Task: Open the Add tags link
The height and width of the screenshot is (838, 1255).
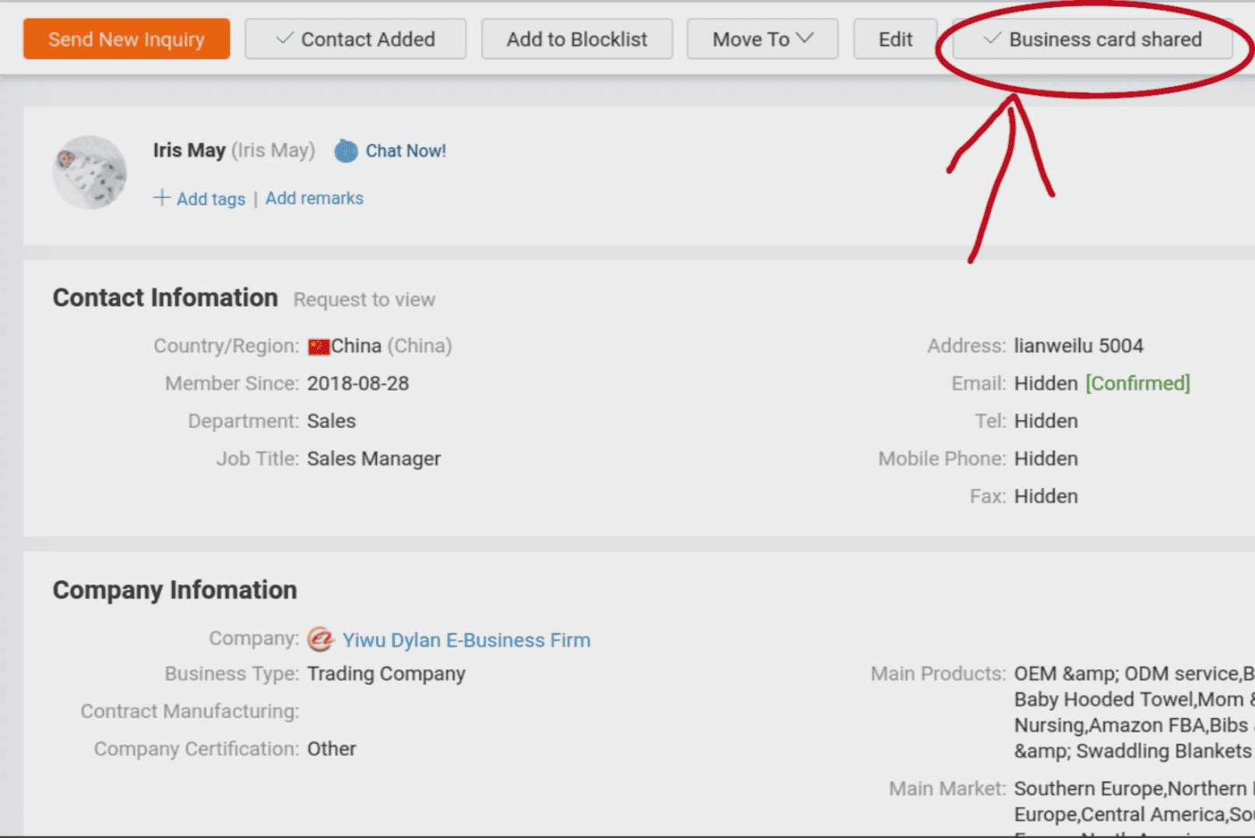Action: 211,199
